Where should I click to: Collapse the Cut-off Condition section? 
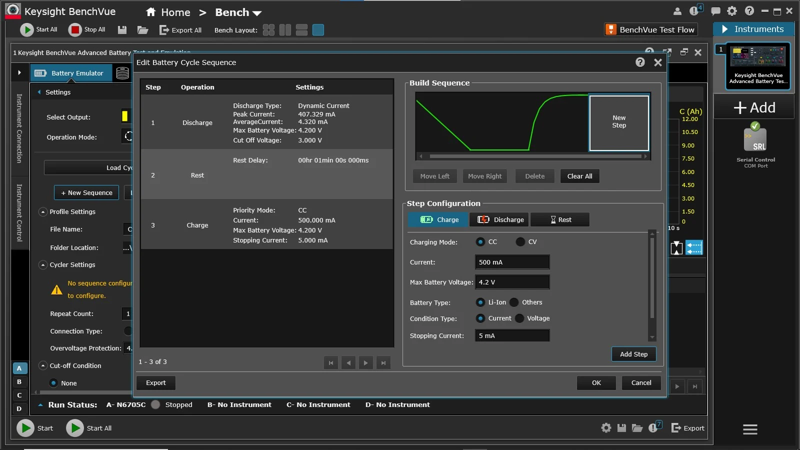click(43, 366)
